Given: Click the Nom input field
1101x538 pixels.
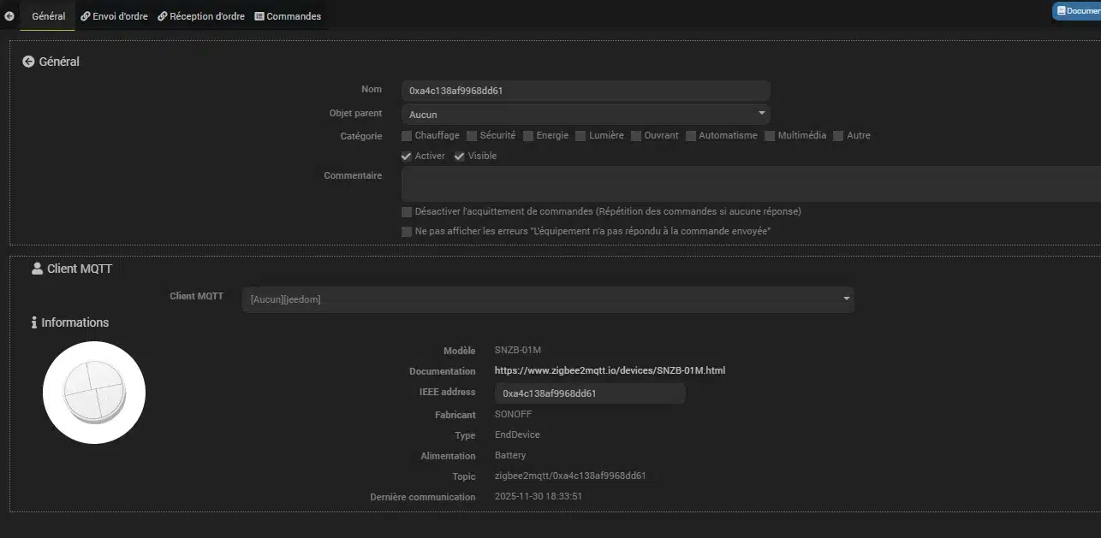Looking at the screenshot, I should 586,91.
